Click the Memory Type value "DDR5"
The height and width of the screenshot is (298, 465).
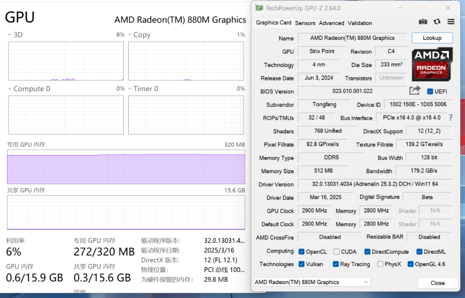pos(331,158)
